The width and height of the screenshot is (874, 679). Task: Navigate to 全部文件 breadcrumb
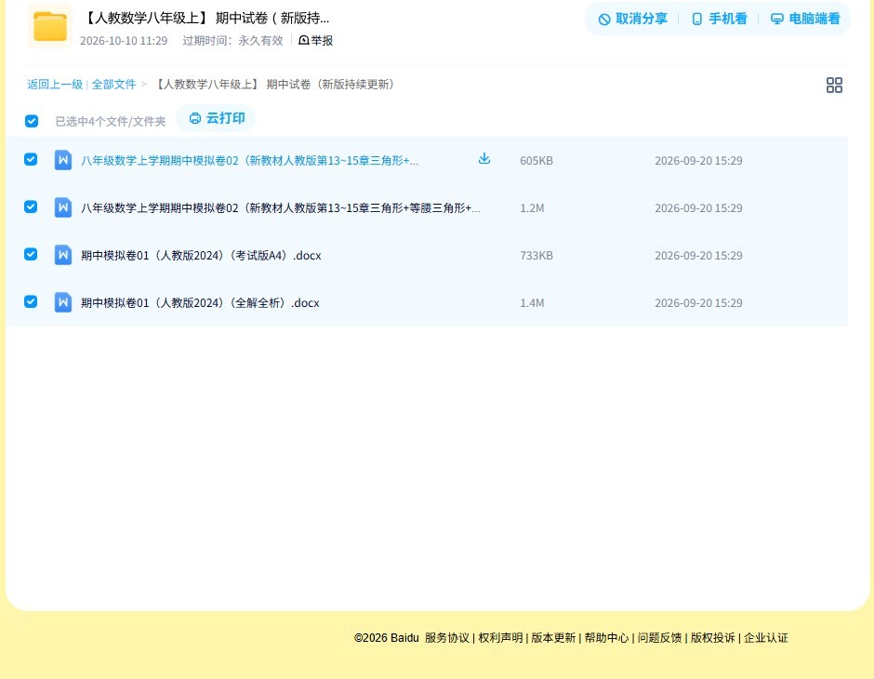click(113, 85)
